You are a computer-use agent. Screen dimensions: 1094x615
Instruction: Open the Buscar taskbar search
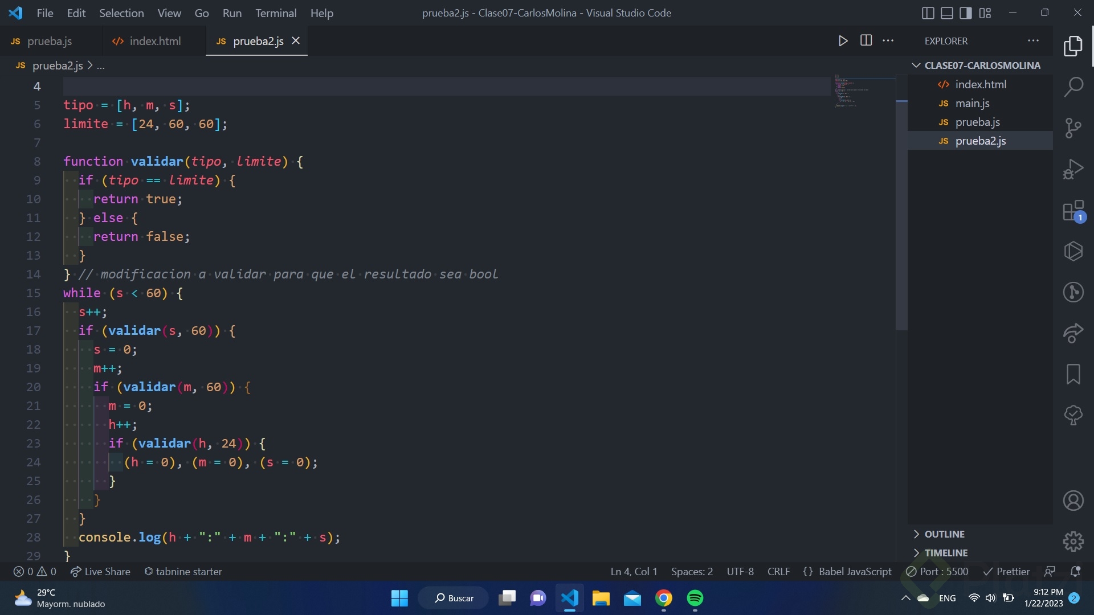tap(454, 598)
